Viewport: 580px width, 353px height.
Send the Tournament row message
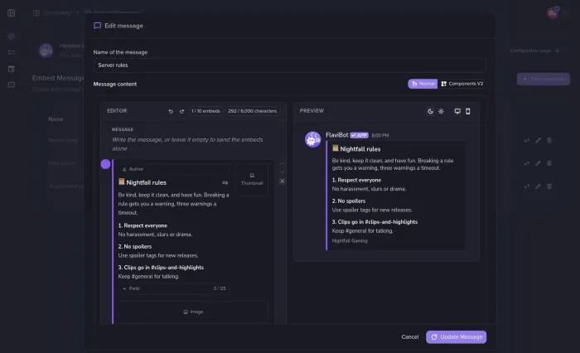pyautogui.click(x=526, y=186)
